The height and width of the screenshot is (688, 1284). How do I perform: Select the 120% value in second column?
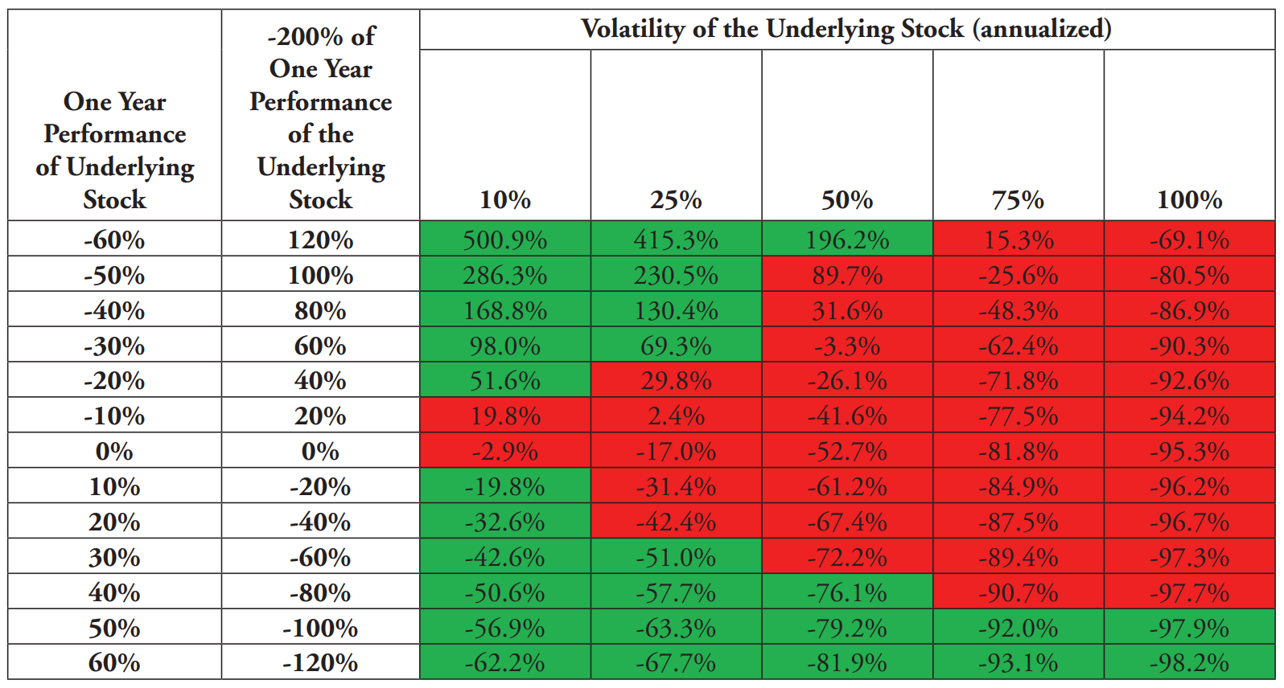pos(321,239)
